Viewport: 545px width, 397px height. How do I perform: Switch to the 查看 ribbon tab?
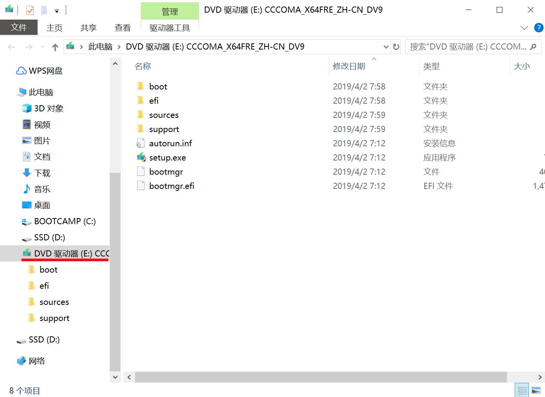pos(123,28)
